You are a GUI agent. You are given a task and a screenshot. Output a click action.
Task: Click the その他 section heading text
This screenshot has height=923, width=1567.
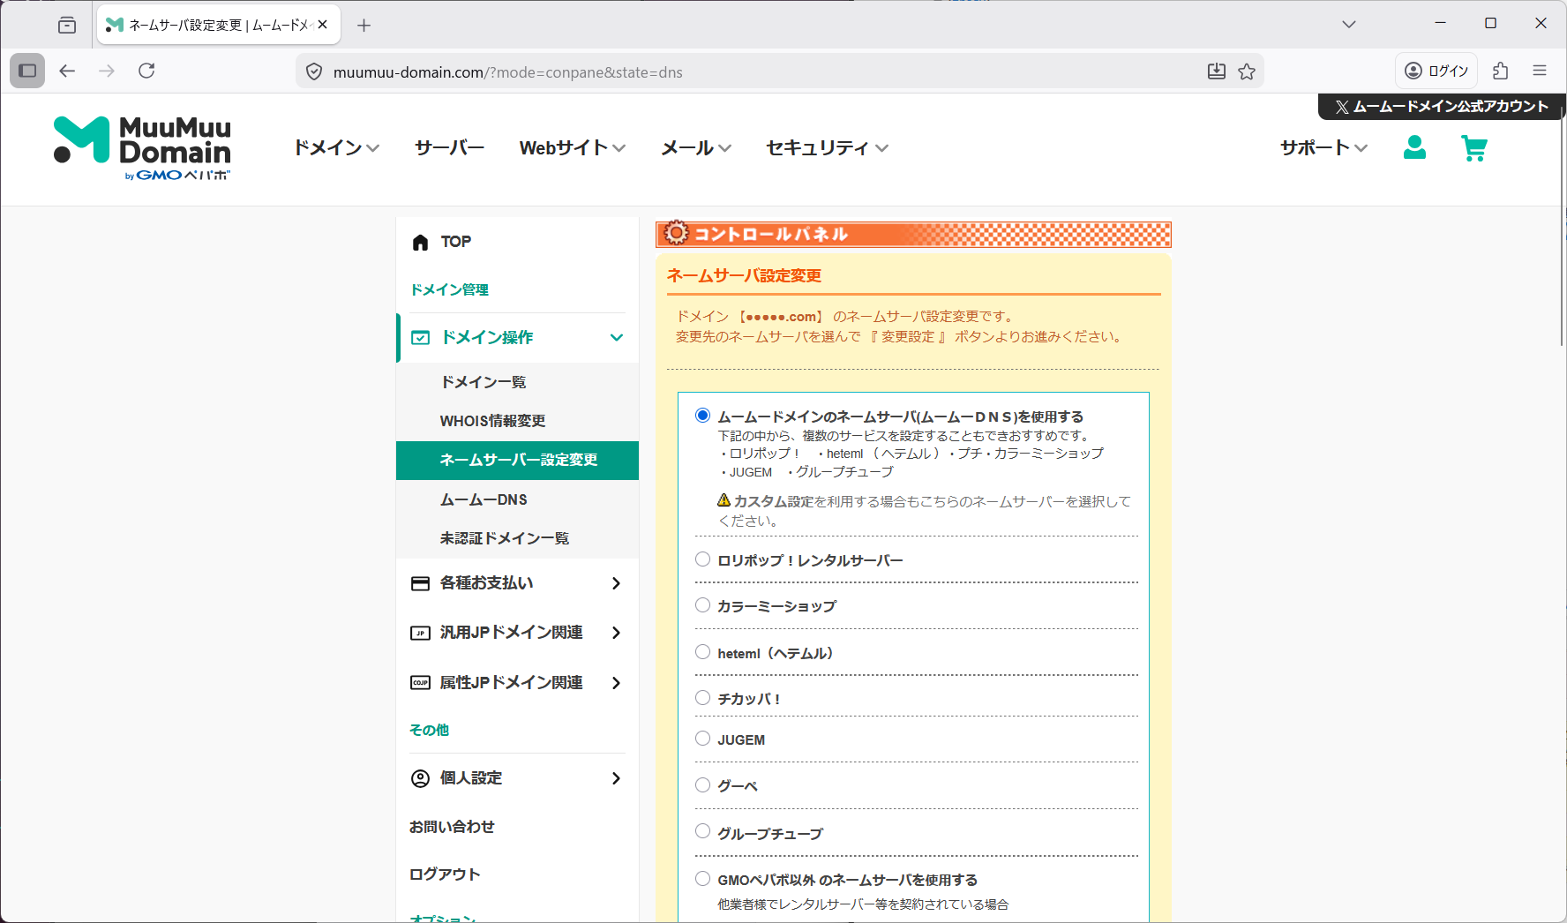(430, 730)
